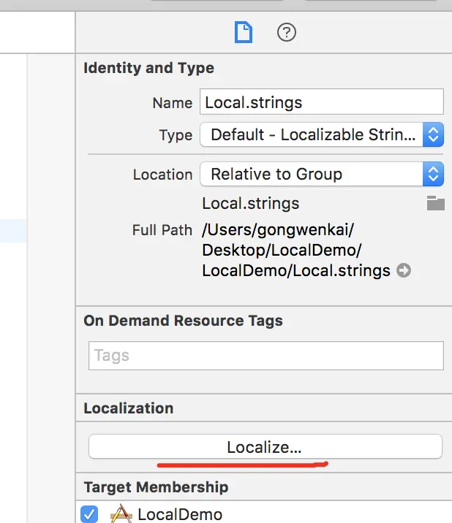Click the Full Path label
Image resolution: width=452 pixels, height=523 pixels.
pyautogui.click(x=162, y=229)
